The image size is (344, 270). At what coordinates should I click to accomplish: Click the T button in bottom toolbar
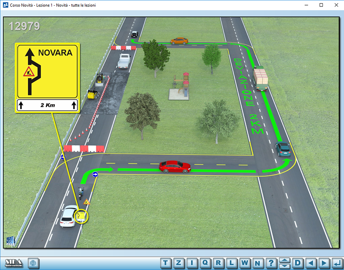coord(166,263)
